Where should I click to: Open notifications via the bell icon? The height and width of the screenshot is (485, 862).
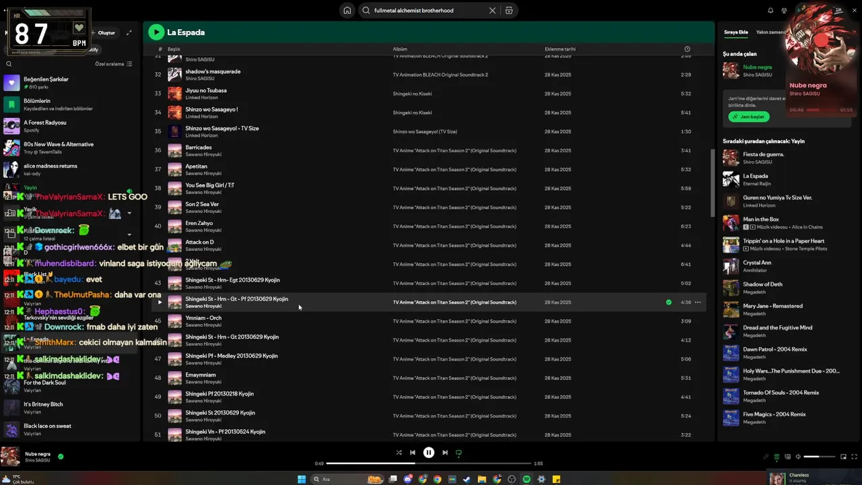[770, 10]
